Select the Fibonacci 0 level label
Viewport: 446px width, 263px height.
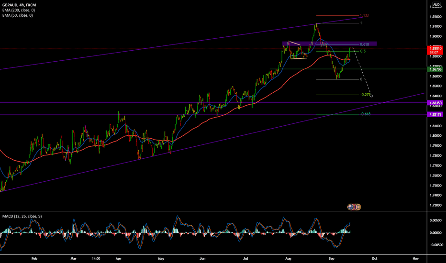(361, 79)
